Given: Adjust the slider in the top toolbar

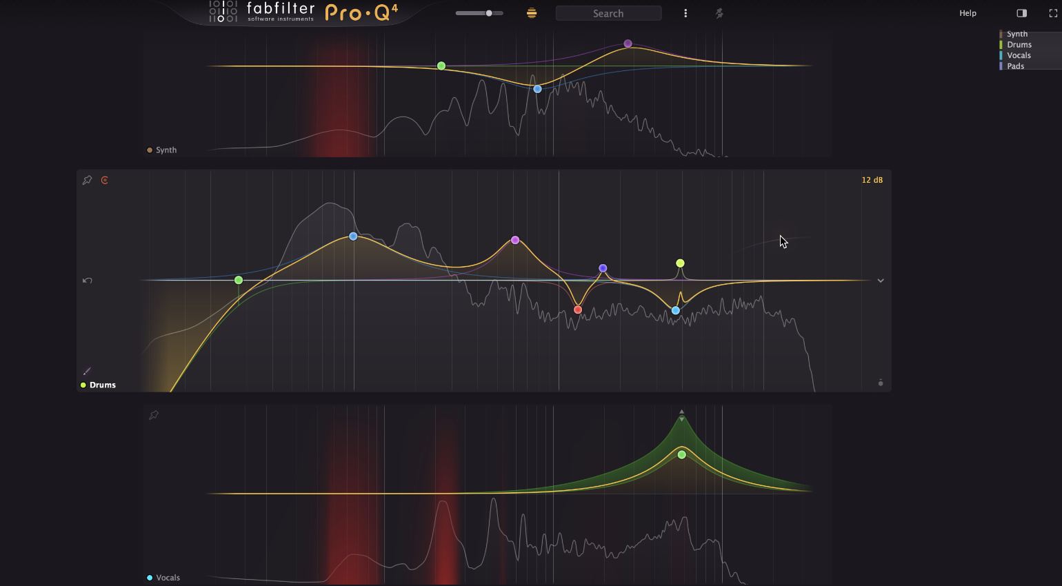Looking at the screenshot, I should pyautogui.click(x=490, y=12).
